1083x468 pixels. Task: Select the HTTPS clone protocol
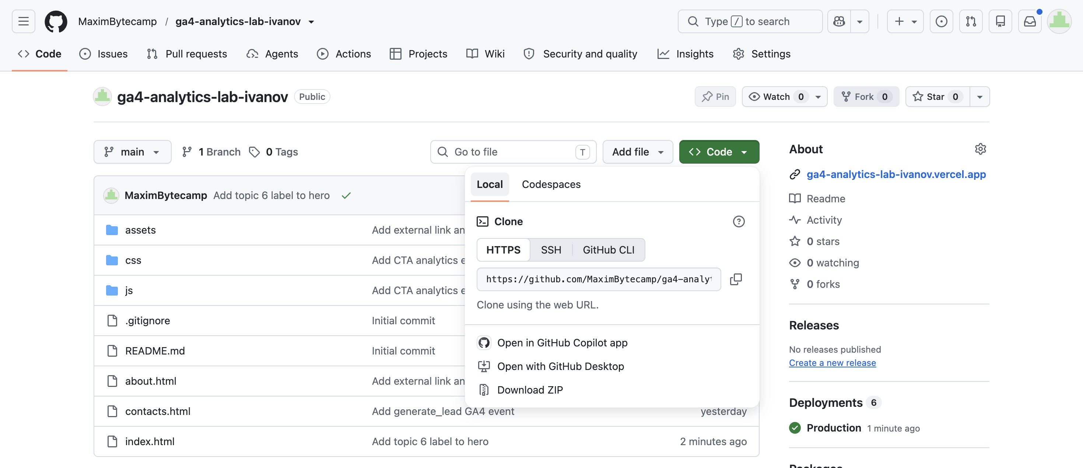click(503, 250)
